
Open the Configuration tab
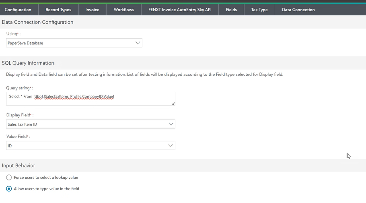18,10
